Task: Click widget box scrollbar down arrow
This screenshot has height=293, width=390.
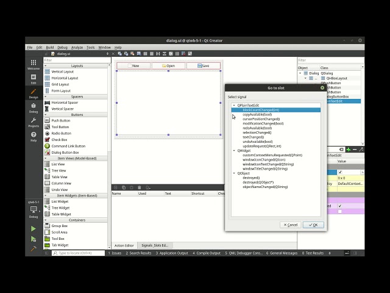Action: [109, 247]
